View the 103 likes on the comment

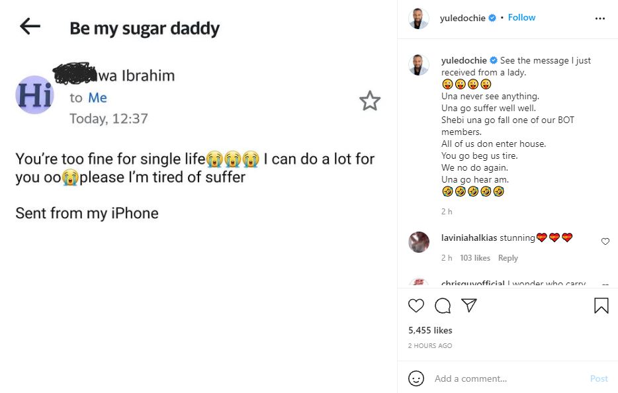pyautogui.click(x=475, y=258)
